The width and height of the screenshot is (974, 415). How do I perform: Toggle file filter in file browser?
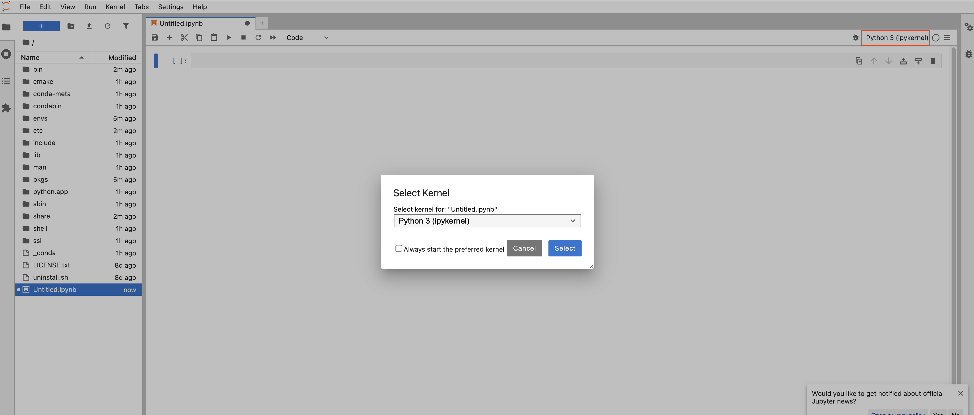[126, 26]
